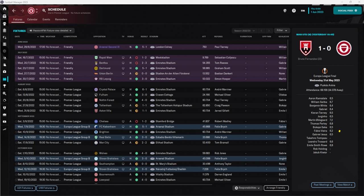
Task: Open the U21 Fixtures button
Action: pos(25,188)
